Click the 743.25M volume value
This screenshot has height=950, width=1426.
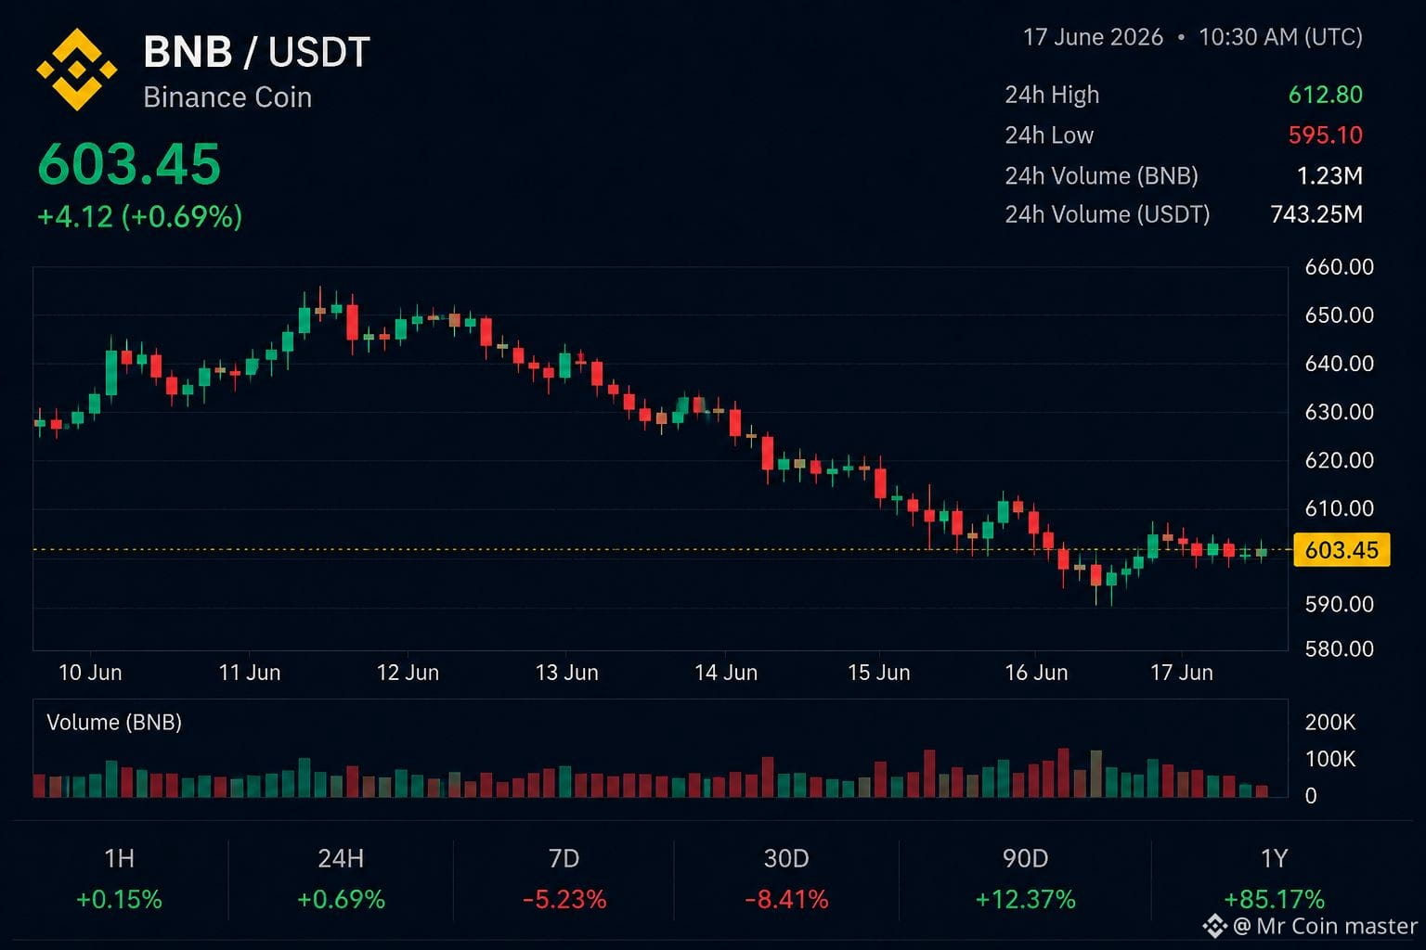(x=1316, y=214)
